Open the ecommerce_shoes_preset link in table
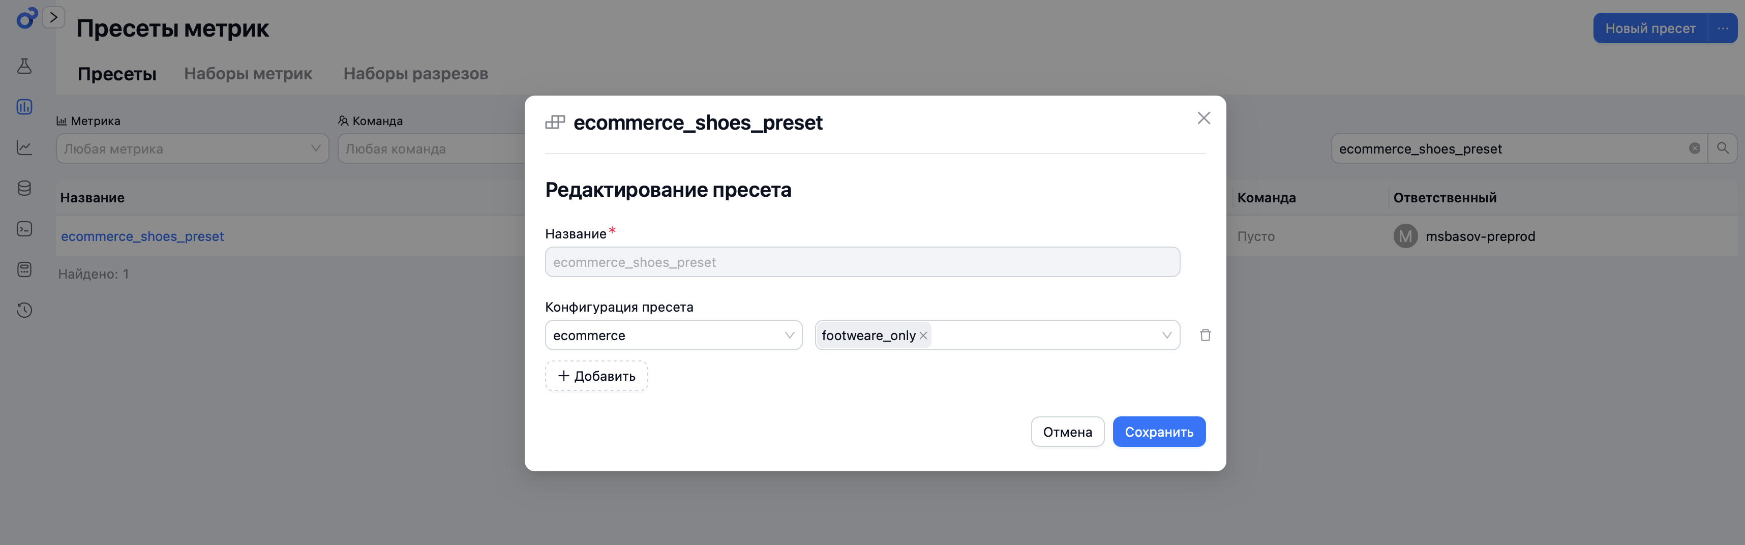The height and width of the screenshot is (545, 1745). click(142, 236)
